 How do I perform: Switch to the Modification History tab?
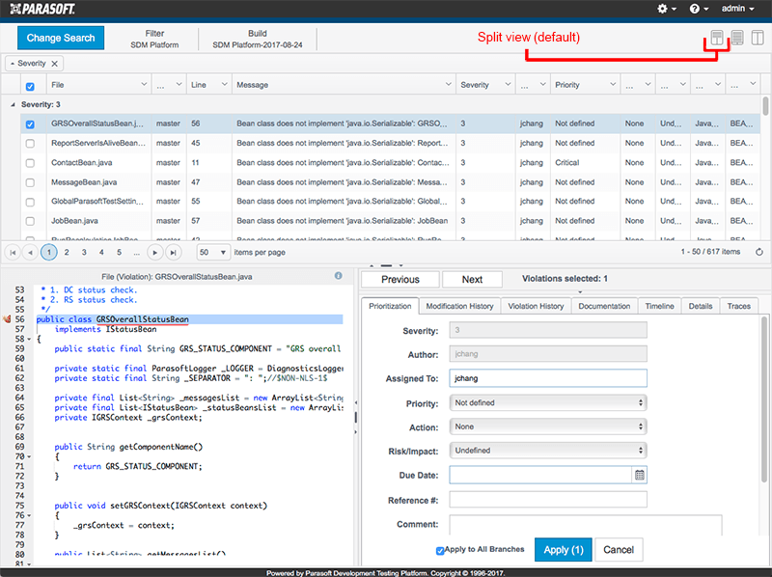[x=459, y=306]
